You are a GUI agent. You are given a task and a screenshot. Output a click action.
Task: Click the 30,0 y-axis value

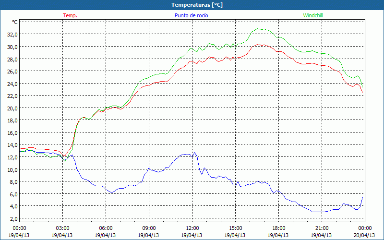pos(13,47)
